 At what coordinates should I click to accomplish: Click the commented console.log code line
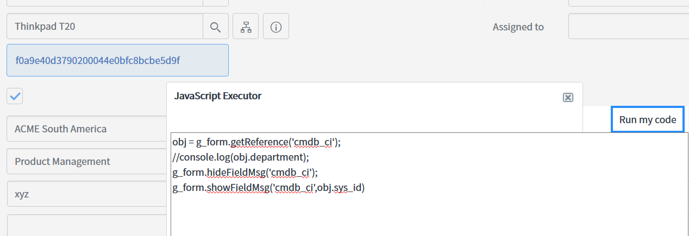[x=241, y=157]
